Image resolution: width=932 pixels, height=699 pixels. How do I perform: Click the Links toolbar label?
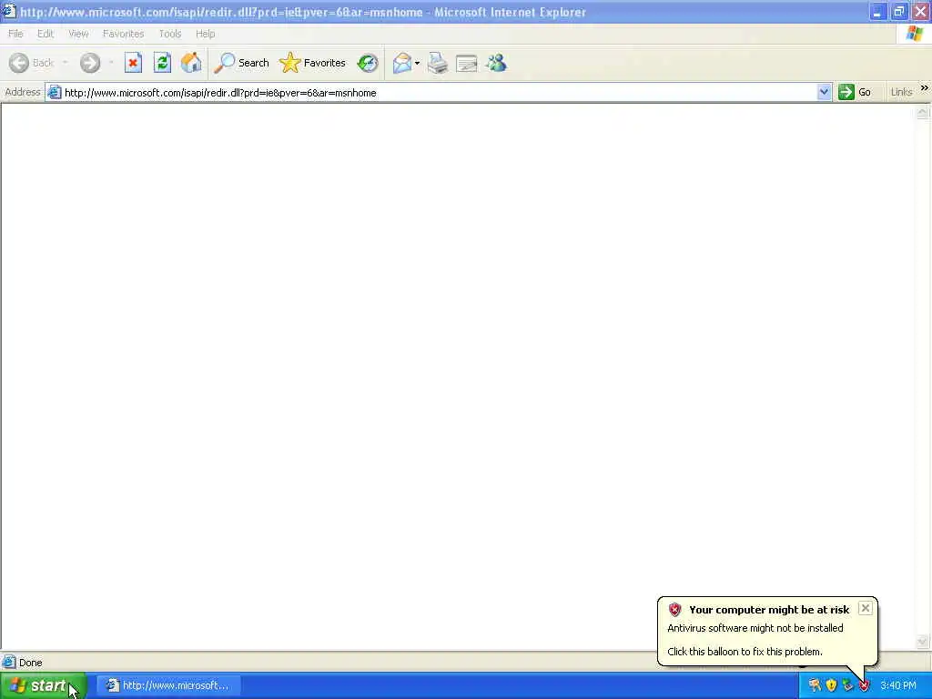tap(901, 92)
